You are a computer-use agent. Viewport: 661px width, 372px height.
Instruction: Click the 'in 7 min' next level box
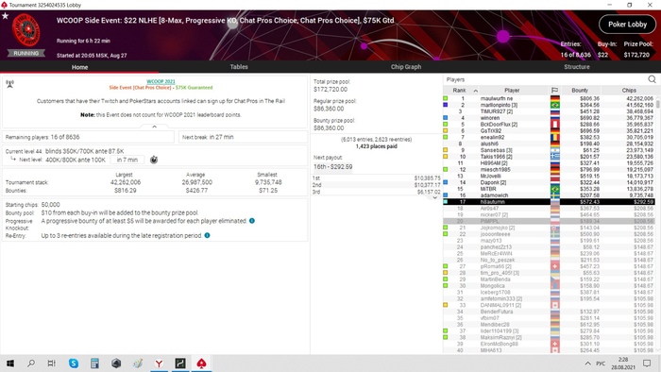click(x=127, y=160)
